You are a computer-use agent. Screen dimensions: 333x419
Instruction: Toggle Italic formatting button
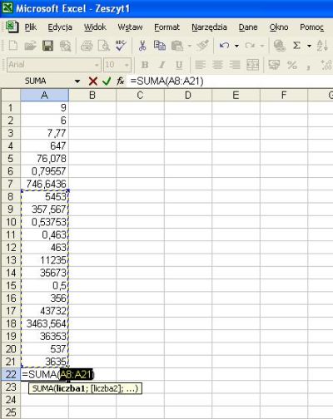pos(162,65)
